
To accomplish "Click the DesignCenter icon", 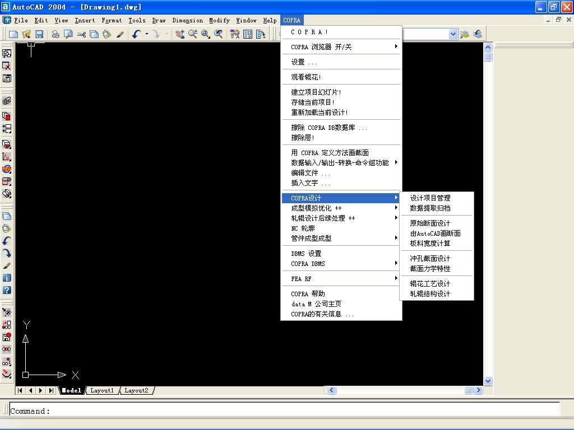I will (248, 34).
